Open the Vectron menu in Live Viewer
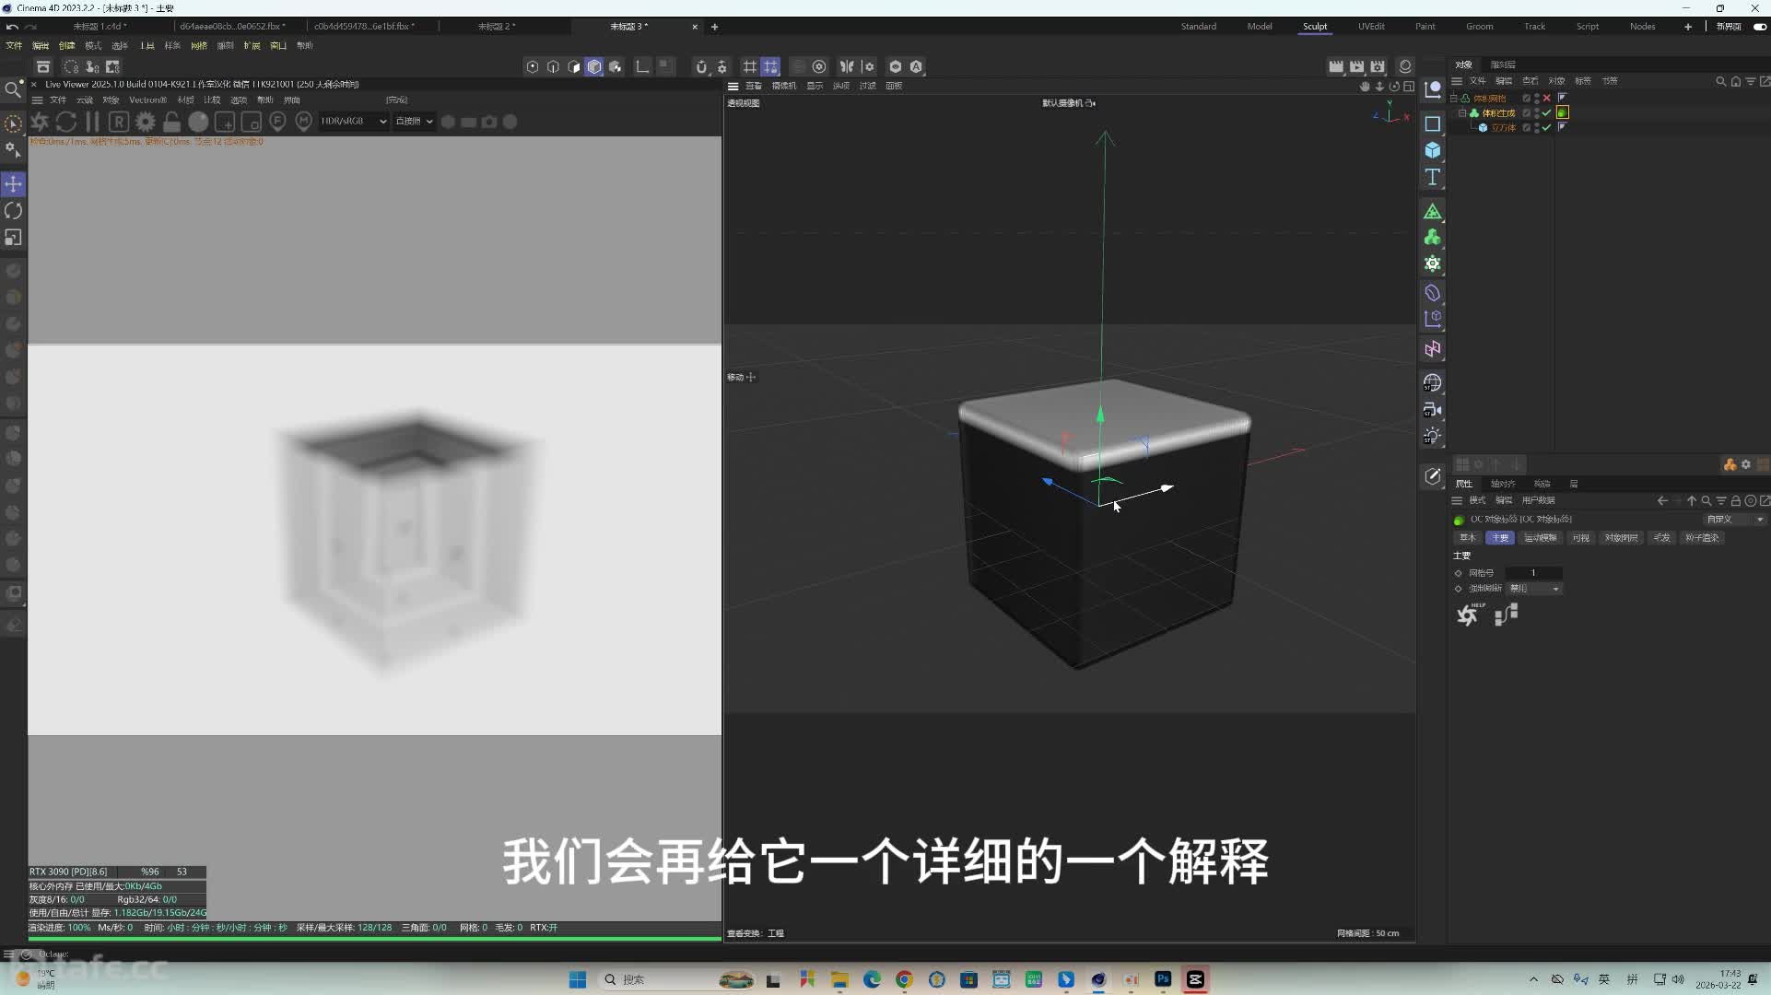 tap(147, 99)
